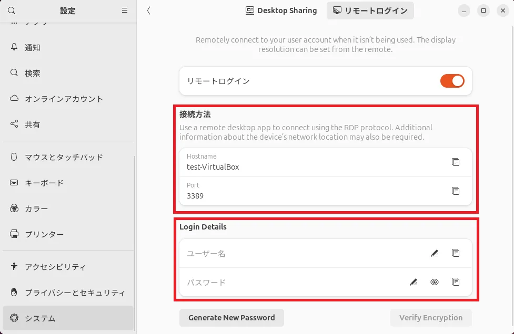Copy the username to clipboard

[x=456, y=253]
